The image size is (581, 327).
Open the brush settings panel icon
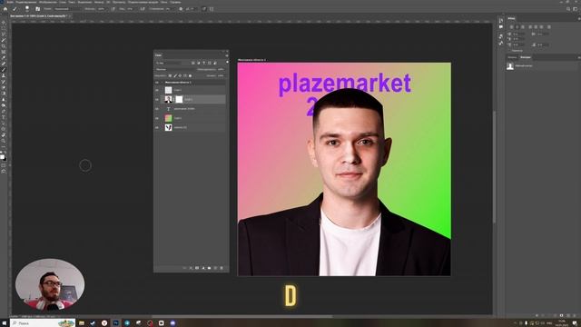coord(37,9)
